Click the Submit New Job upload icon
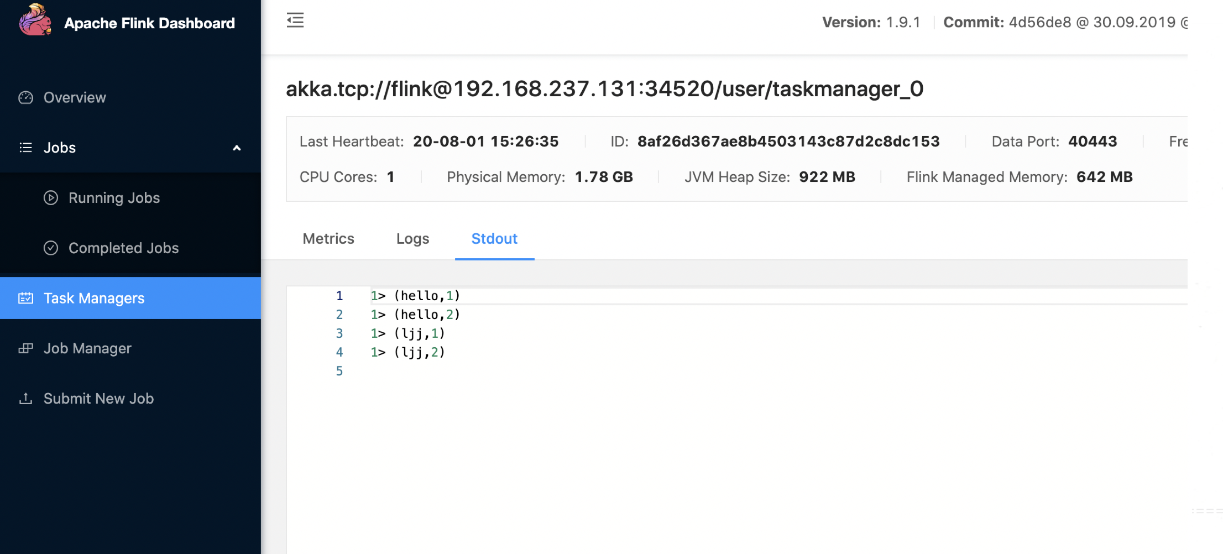The image size is (1223, 554). (26, 399)
